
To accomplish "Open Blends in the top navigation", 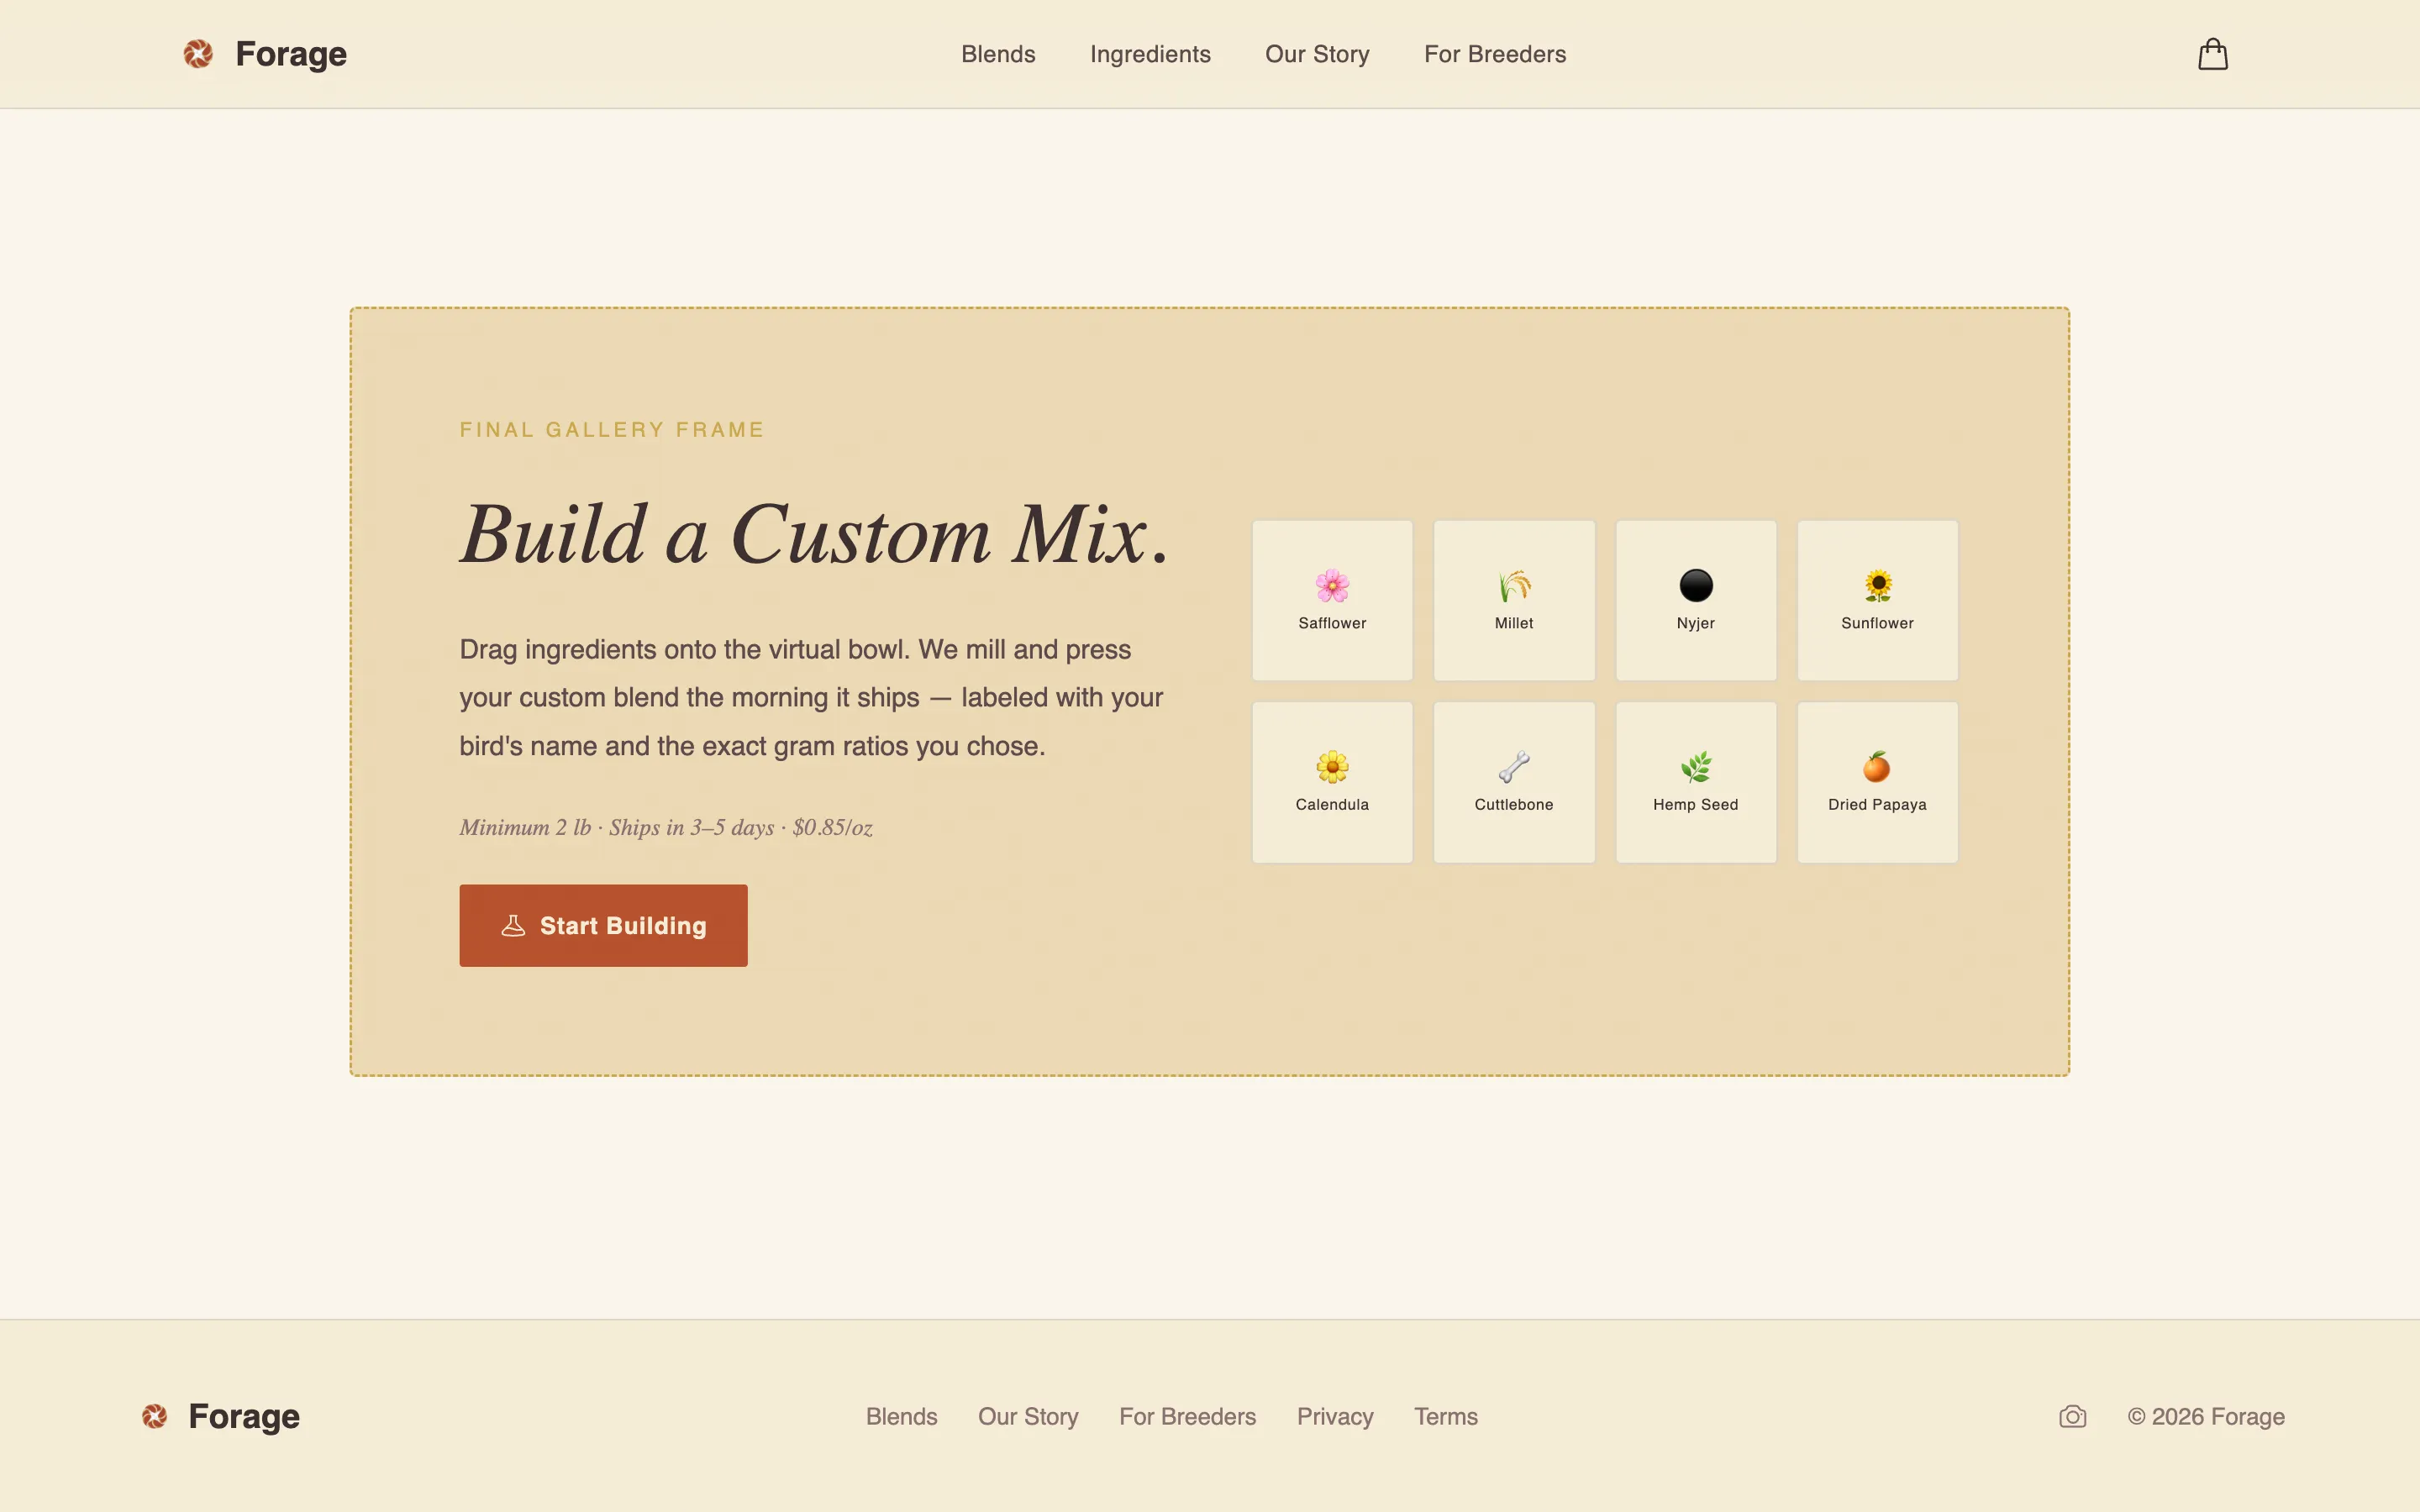I will click(x=998, y=54).
